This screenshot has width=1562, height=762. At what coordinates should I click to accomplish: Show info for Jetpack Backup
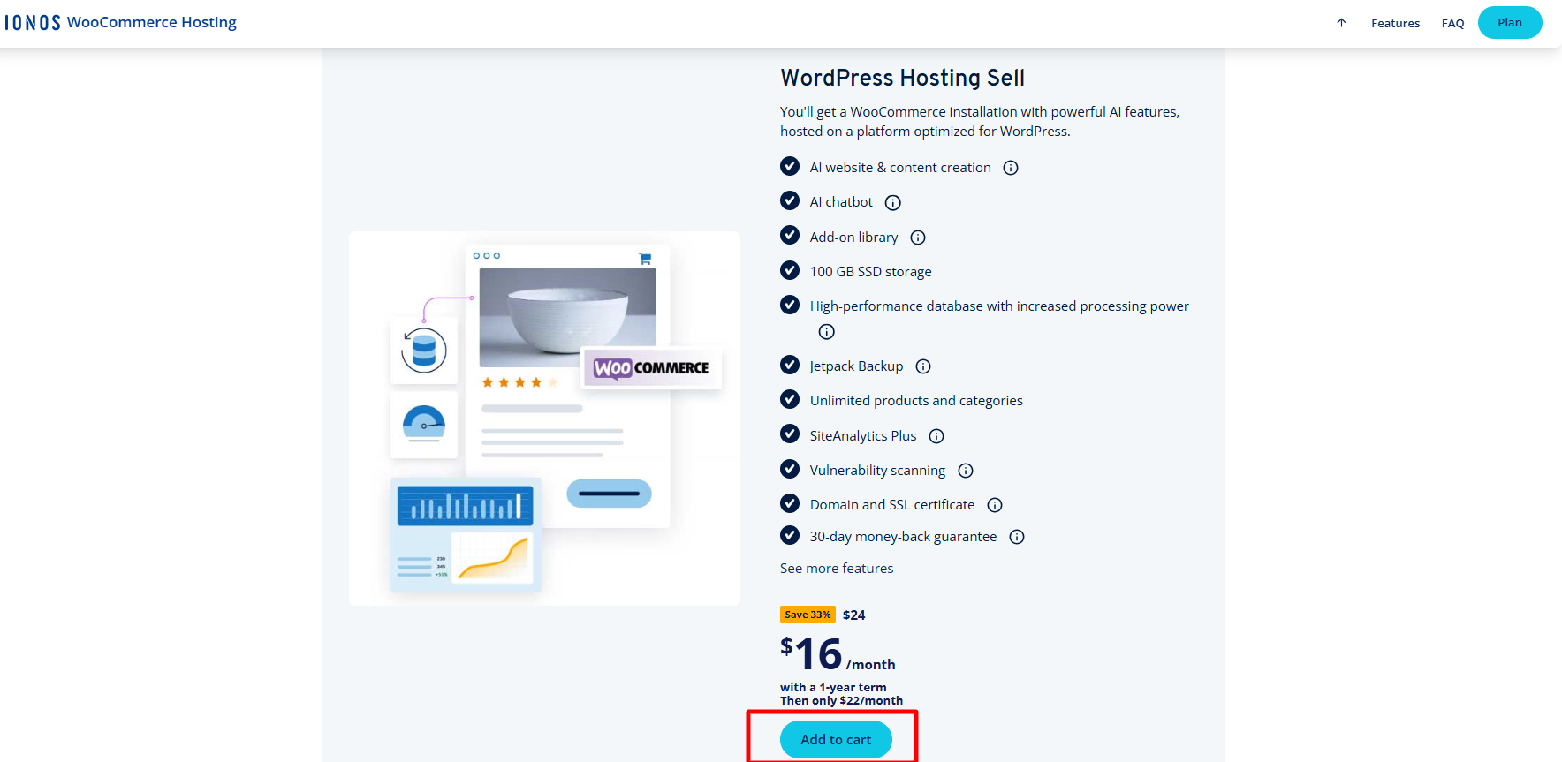pos(923,366)
